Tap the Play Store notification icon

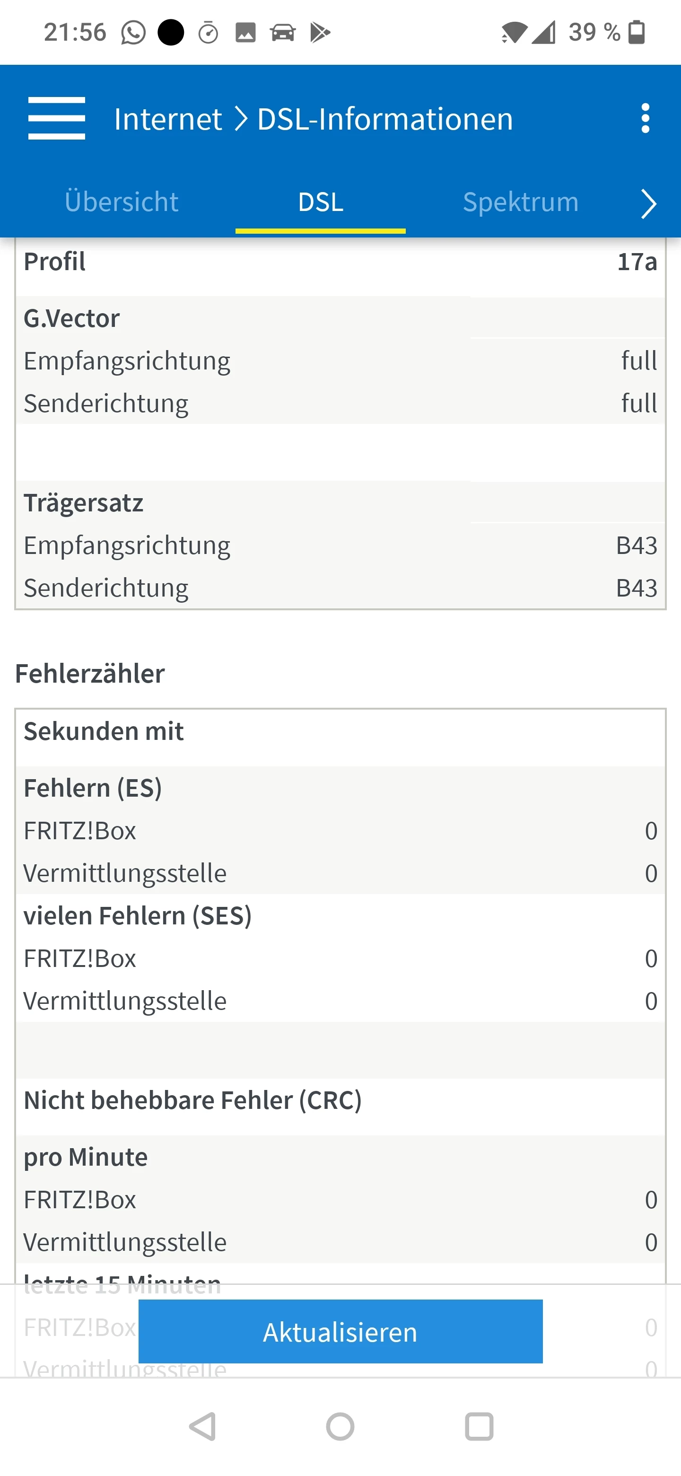[320, 33]
